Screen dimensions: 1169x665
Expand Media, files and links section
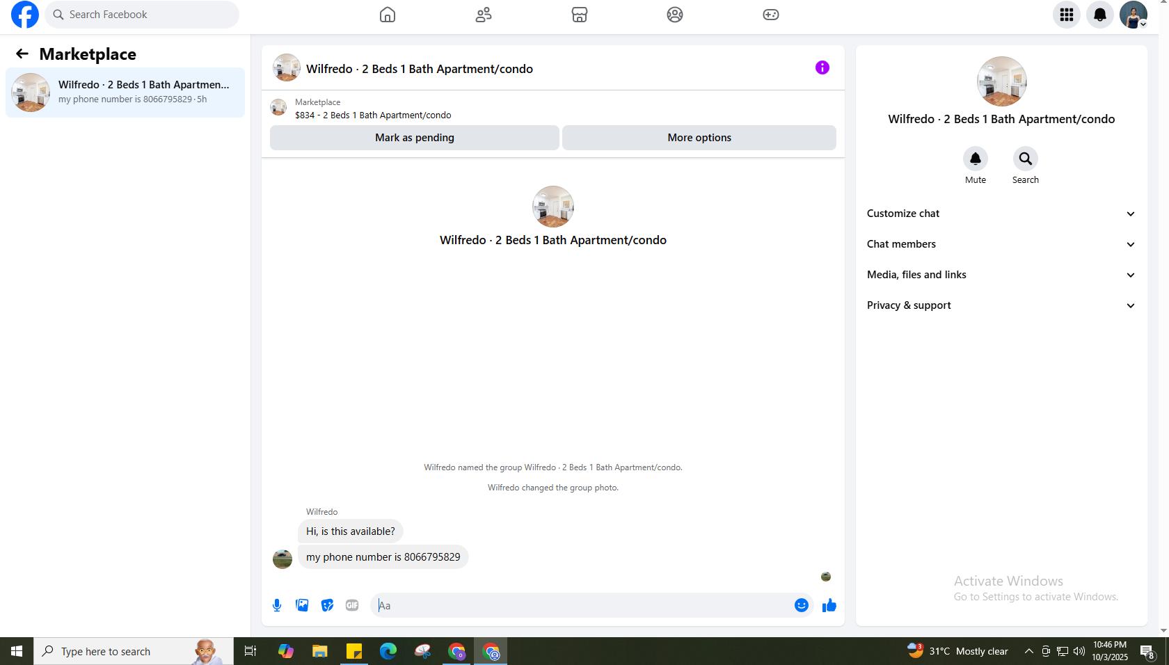point(1001,275)
